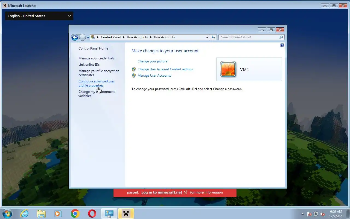
Task: Open the Windows Start menu
Action: tap(7, 214)
